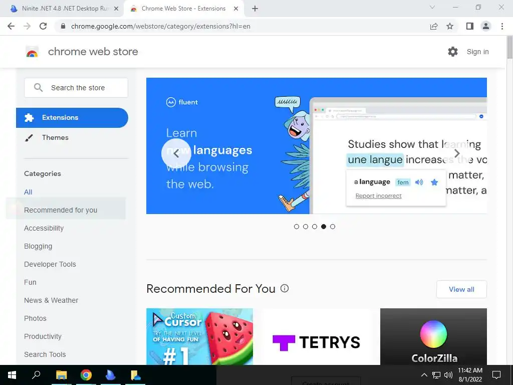
Task: Choose the News & Weather category
Action: (x=51, y=300)
